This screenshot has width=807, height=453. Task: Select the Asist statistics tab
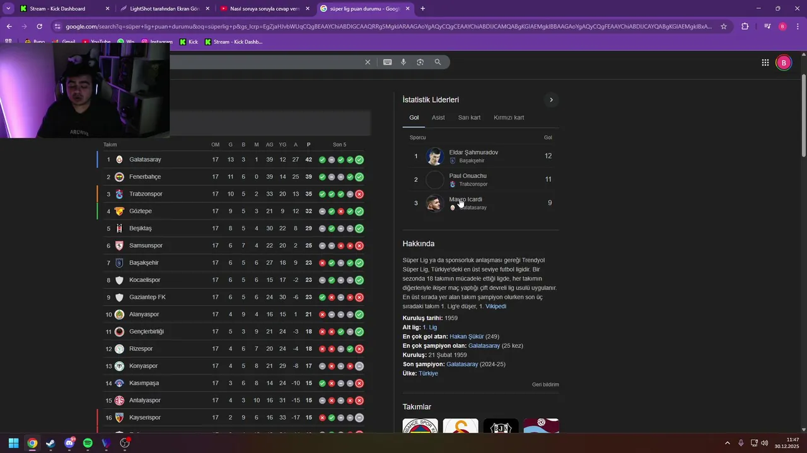pos(438,118)
